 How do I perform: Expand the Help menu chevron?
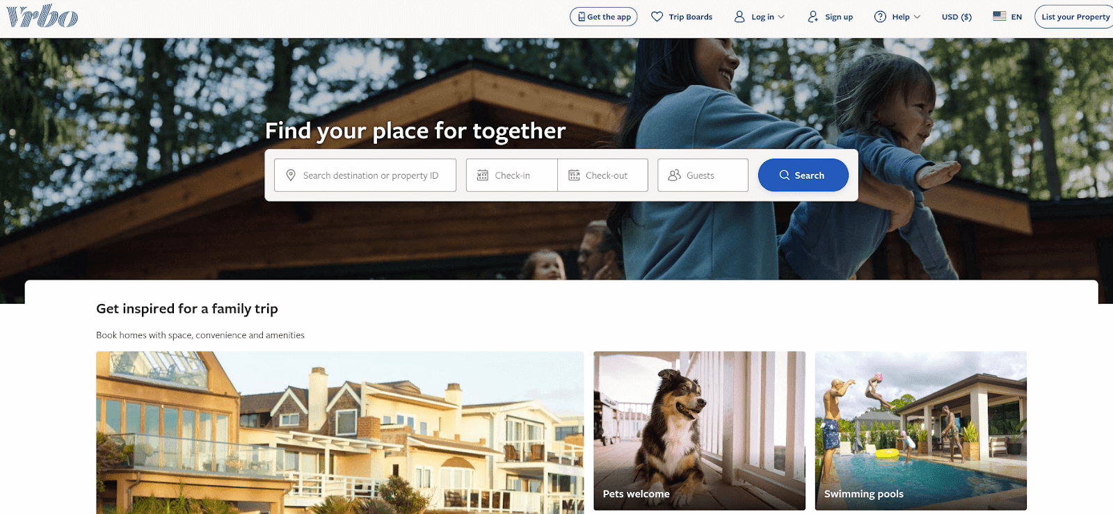click(x=917, y=17)
